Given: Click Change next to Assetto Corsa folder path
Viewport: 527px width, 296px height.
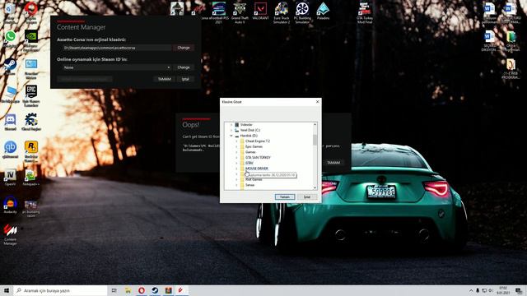Looking at the screenshot, I should tap(184, 48).
